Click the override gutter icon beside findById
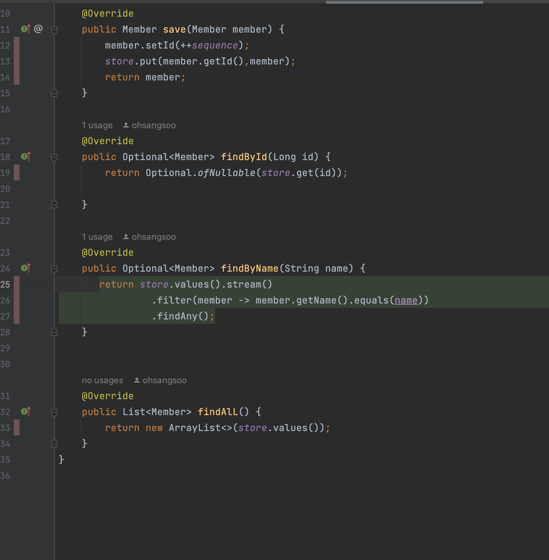This screenshot has height=560, width=549. [x=26, y=156]
